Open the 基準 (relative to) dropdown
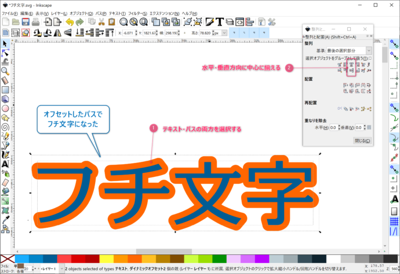This screenshot has height=274, width=400. click(349, 51)
